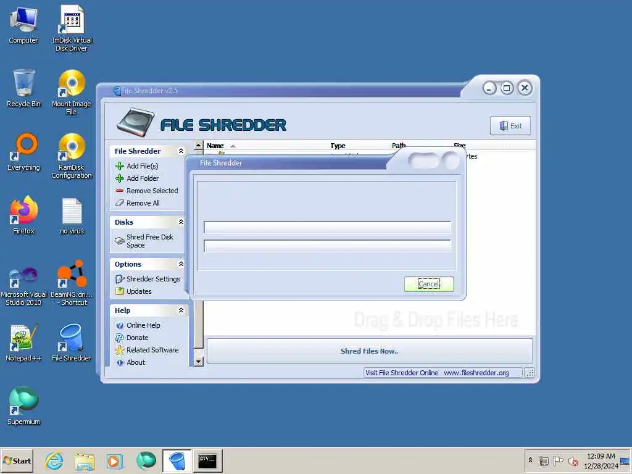632x474 pixels.
Task: Click the eraser icon beside Remove All
Action: pyautogui.click(x=120, y=202)
